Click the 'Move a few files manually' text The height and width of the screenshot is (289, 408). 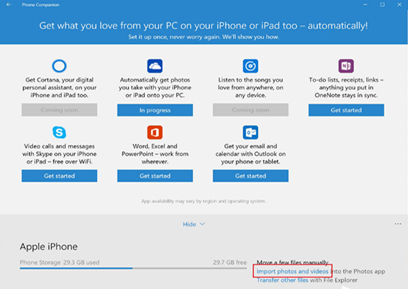pyautogui.click(x=293, y=262)
